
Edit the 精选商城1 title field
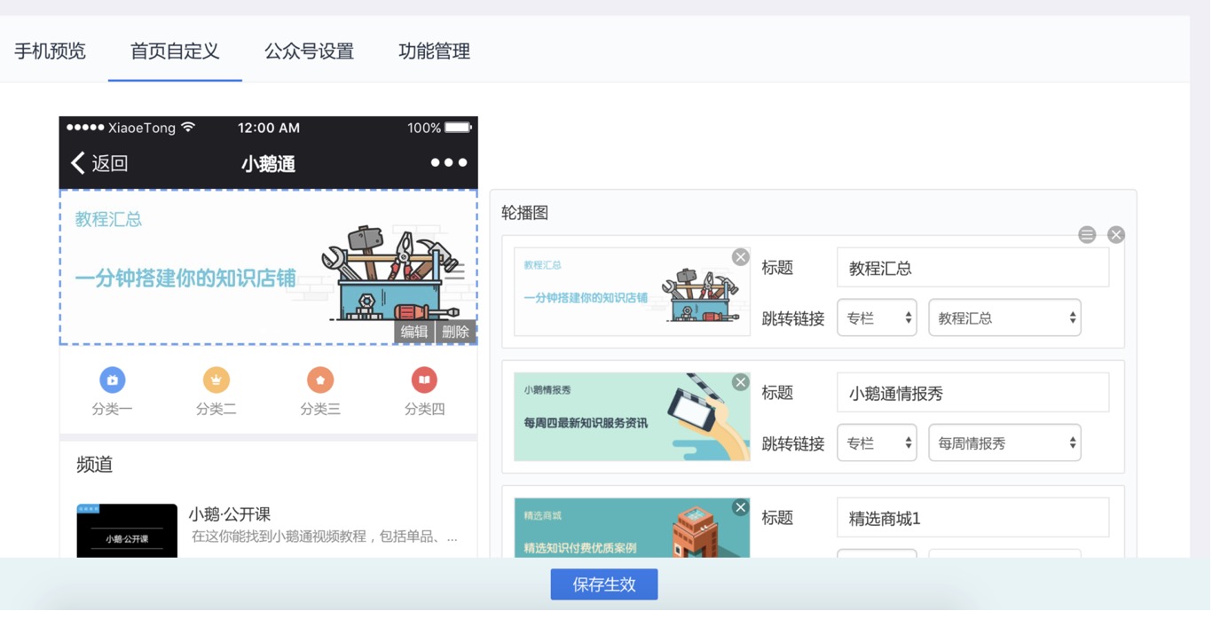972,518
